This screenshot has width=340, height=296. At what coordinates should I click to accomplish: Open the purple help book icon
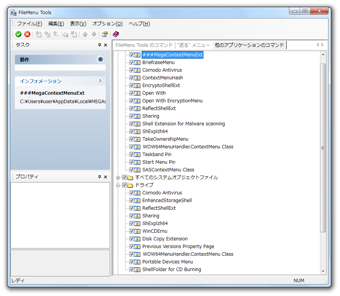pos(116,34)
